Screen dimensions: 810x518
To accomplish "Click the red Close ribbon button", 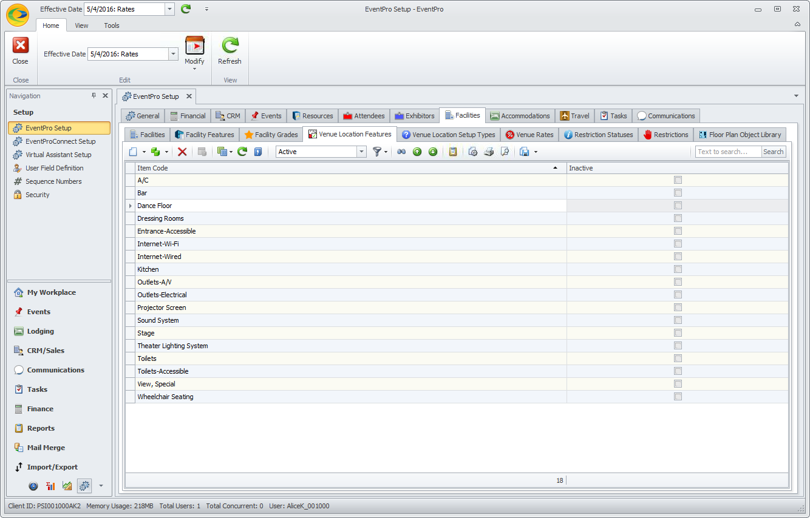I will (21, 51).
